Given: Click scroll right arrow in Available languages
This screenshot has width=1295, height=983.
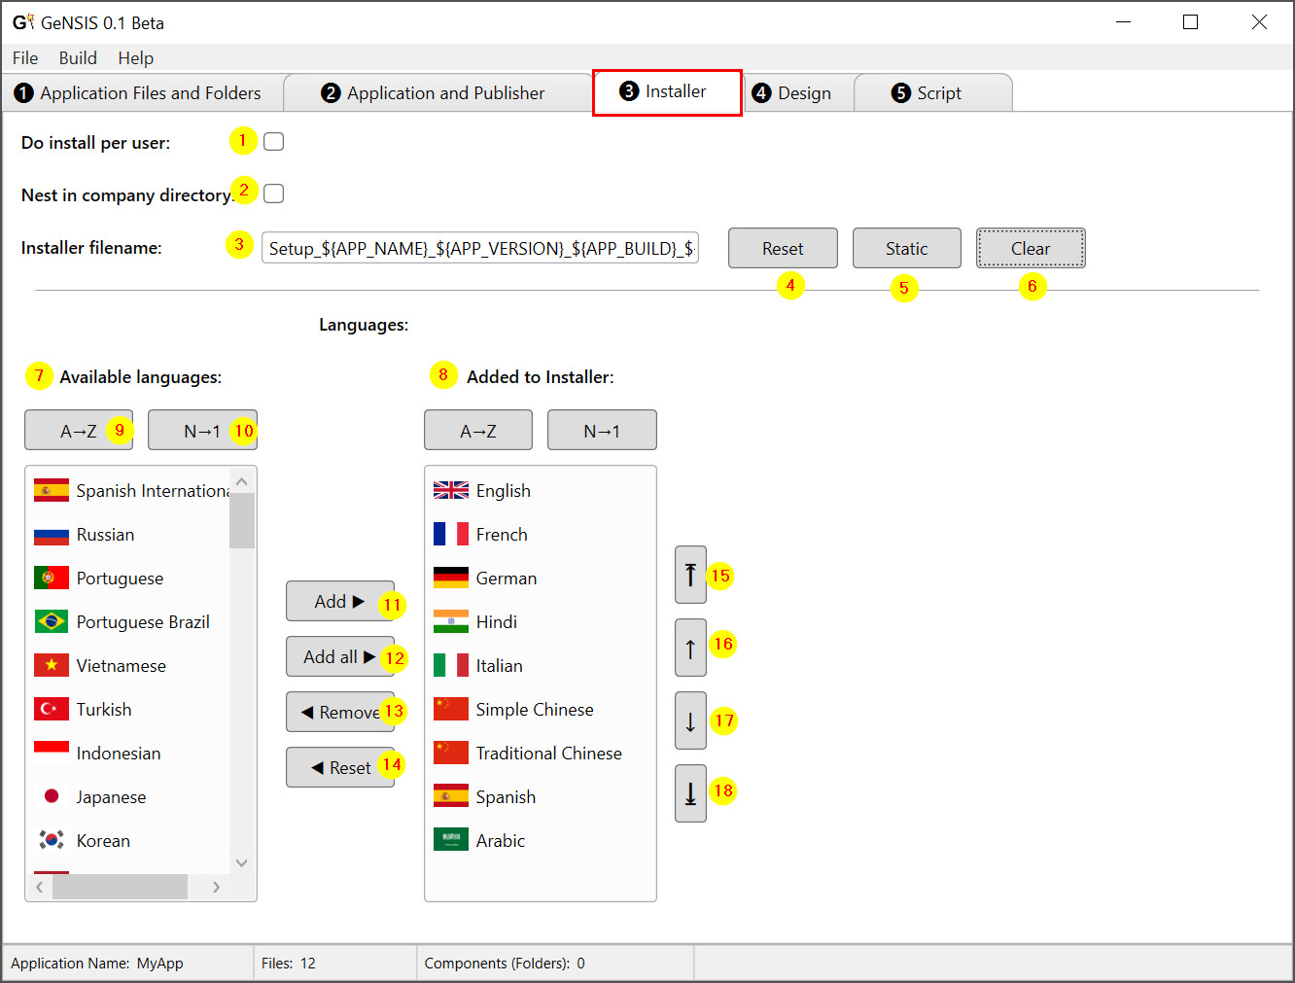Looking at the screenshot, I should click(x=216, y=887).
